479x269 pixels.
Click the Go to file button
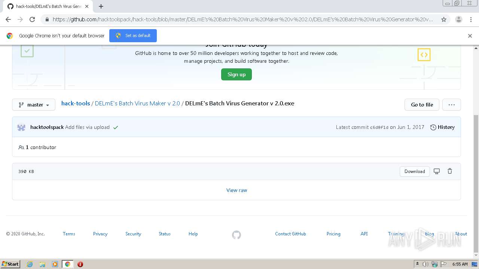click(x=422, y=105)
